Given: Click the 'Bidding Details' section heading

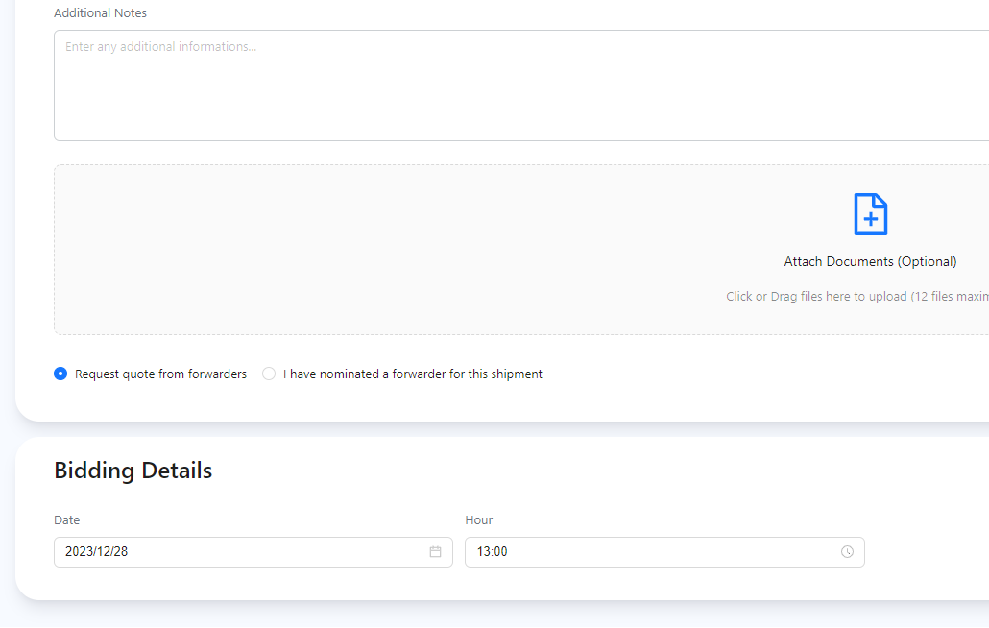Looking at the screenshot, I should (x=133, y=471).
